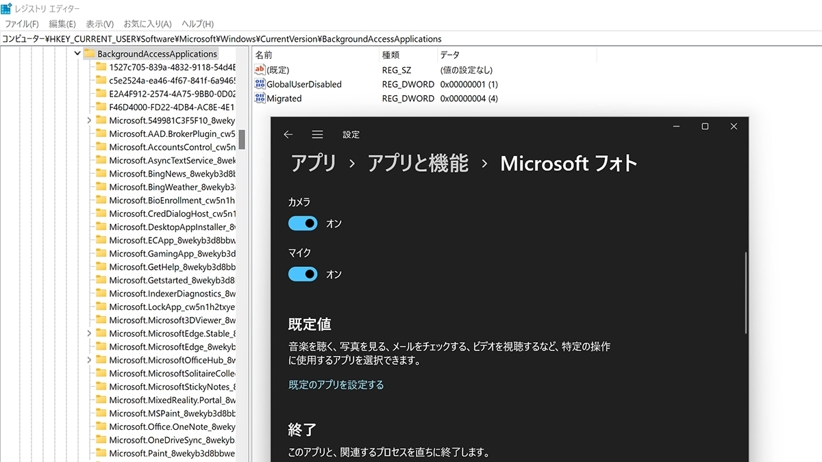Navigate to アプリと機能 breadcrumb
Image resolution: width=822 pixels, height=462 pixels.
pyautogui.click(x=418, y=164)
